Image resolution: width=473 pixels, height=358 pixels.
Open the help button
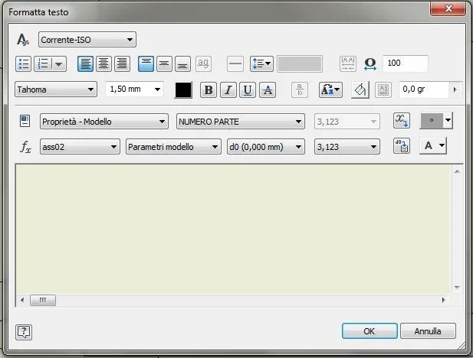(x=24, y=332)
